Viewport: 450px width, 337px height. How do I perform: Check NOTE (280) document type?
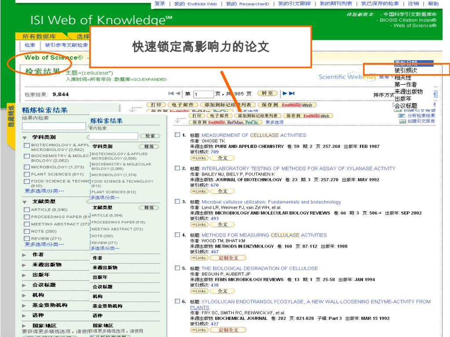[x=27, y=231]
